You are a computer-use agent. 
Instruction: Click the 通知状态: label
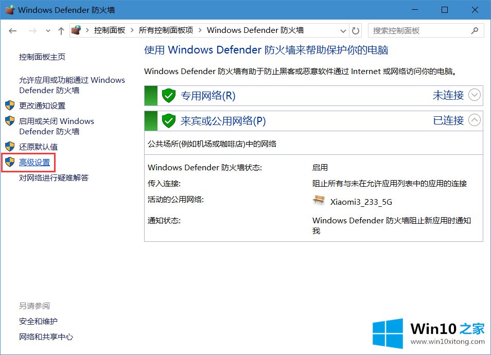tap(164, 221)
